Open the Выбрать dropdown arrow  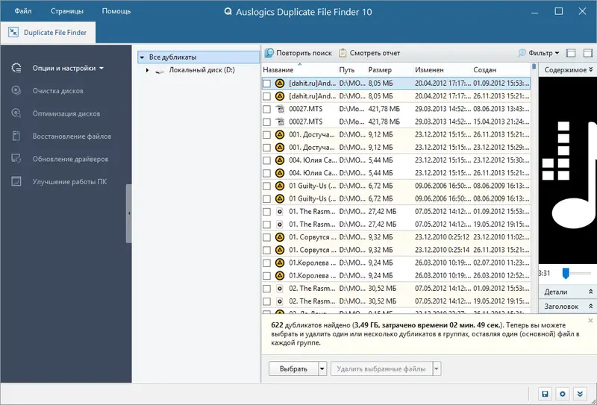pyautogui.click(x=322, y=368)
